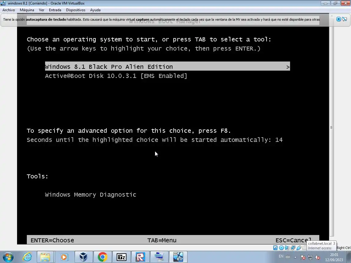
Task: Click the optical disc indicator icon
Action: pyautogui.click(x=281, y=247)
